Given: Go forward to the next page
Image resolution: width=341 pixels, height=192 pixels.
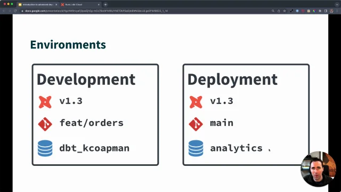Looking at the screenshot, I should [10, 11].
